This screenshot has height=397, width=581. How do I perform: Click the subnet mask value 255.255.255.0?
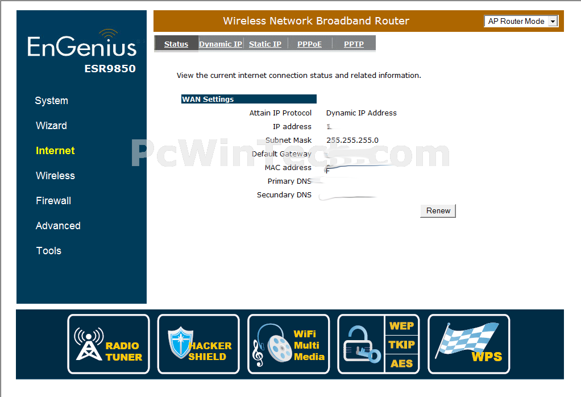[352, 140]
